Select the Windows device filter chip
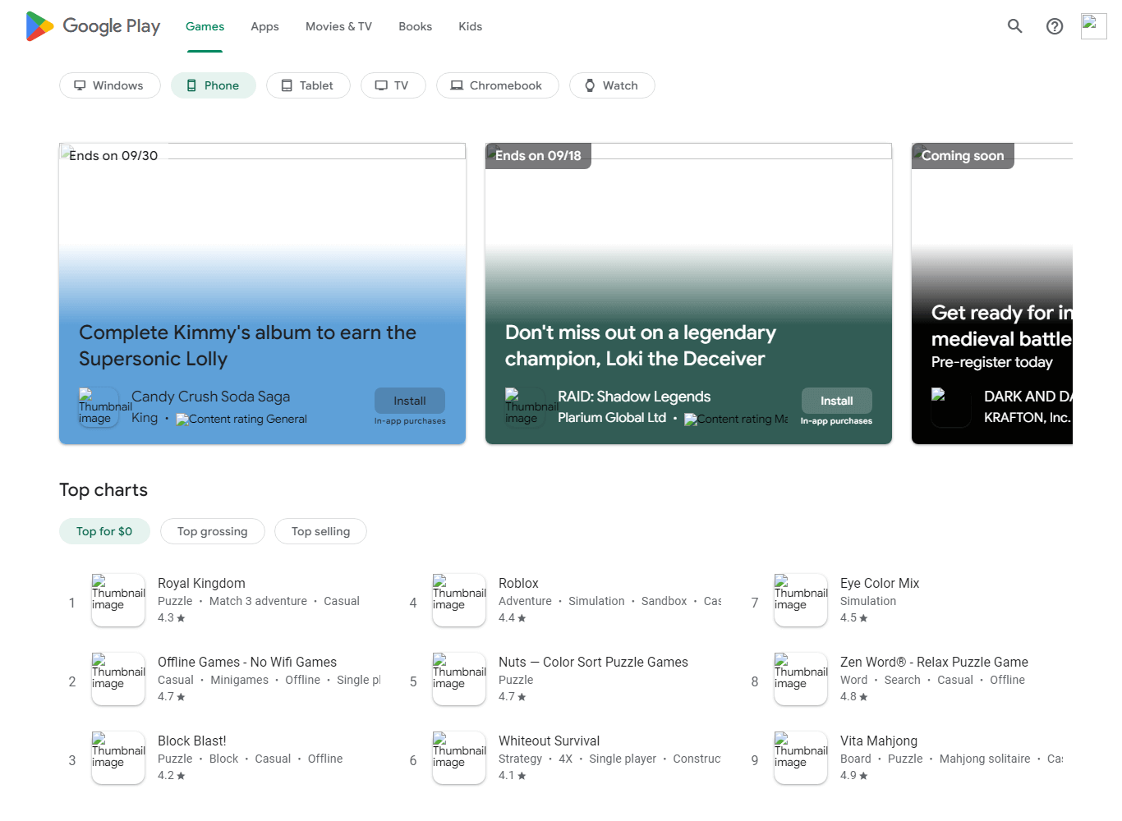Screen dimensions: 1122x821 click(x=110, y=85)
